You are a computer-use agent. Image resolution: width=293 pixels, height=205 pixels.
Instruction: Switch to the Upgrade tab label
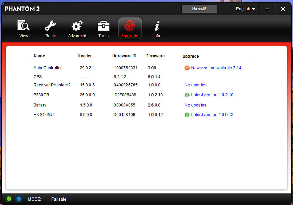coord(130,36)
